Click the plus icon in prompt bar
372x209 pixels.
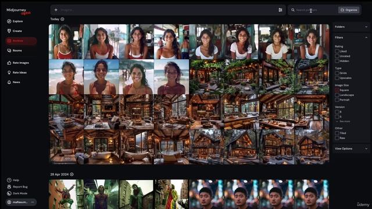[56, 10]
